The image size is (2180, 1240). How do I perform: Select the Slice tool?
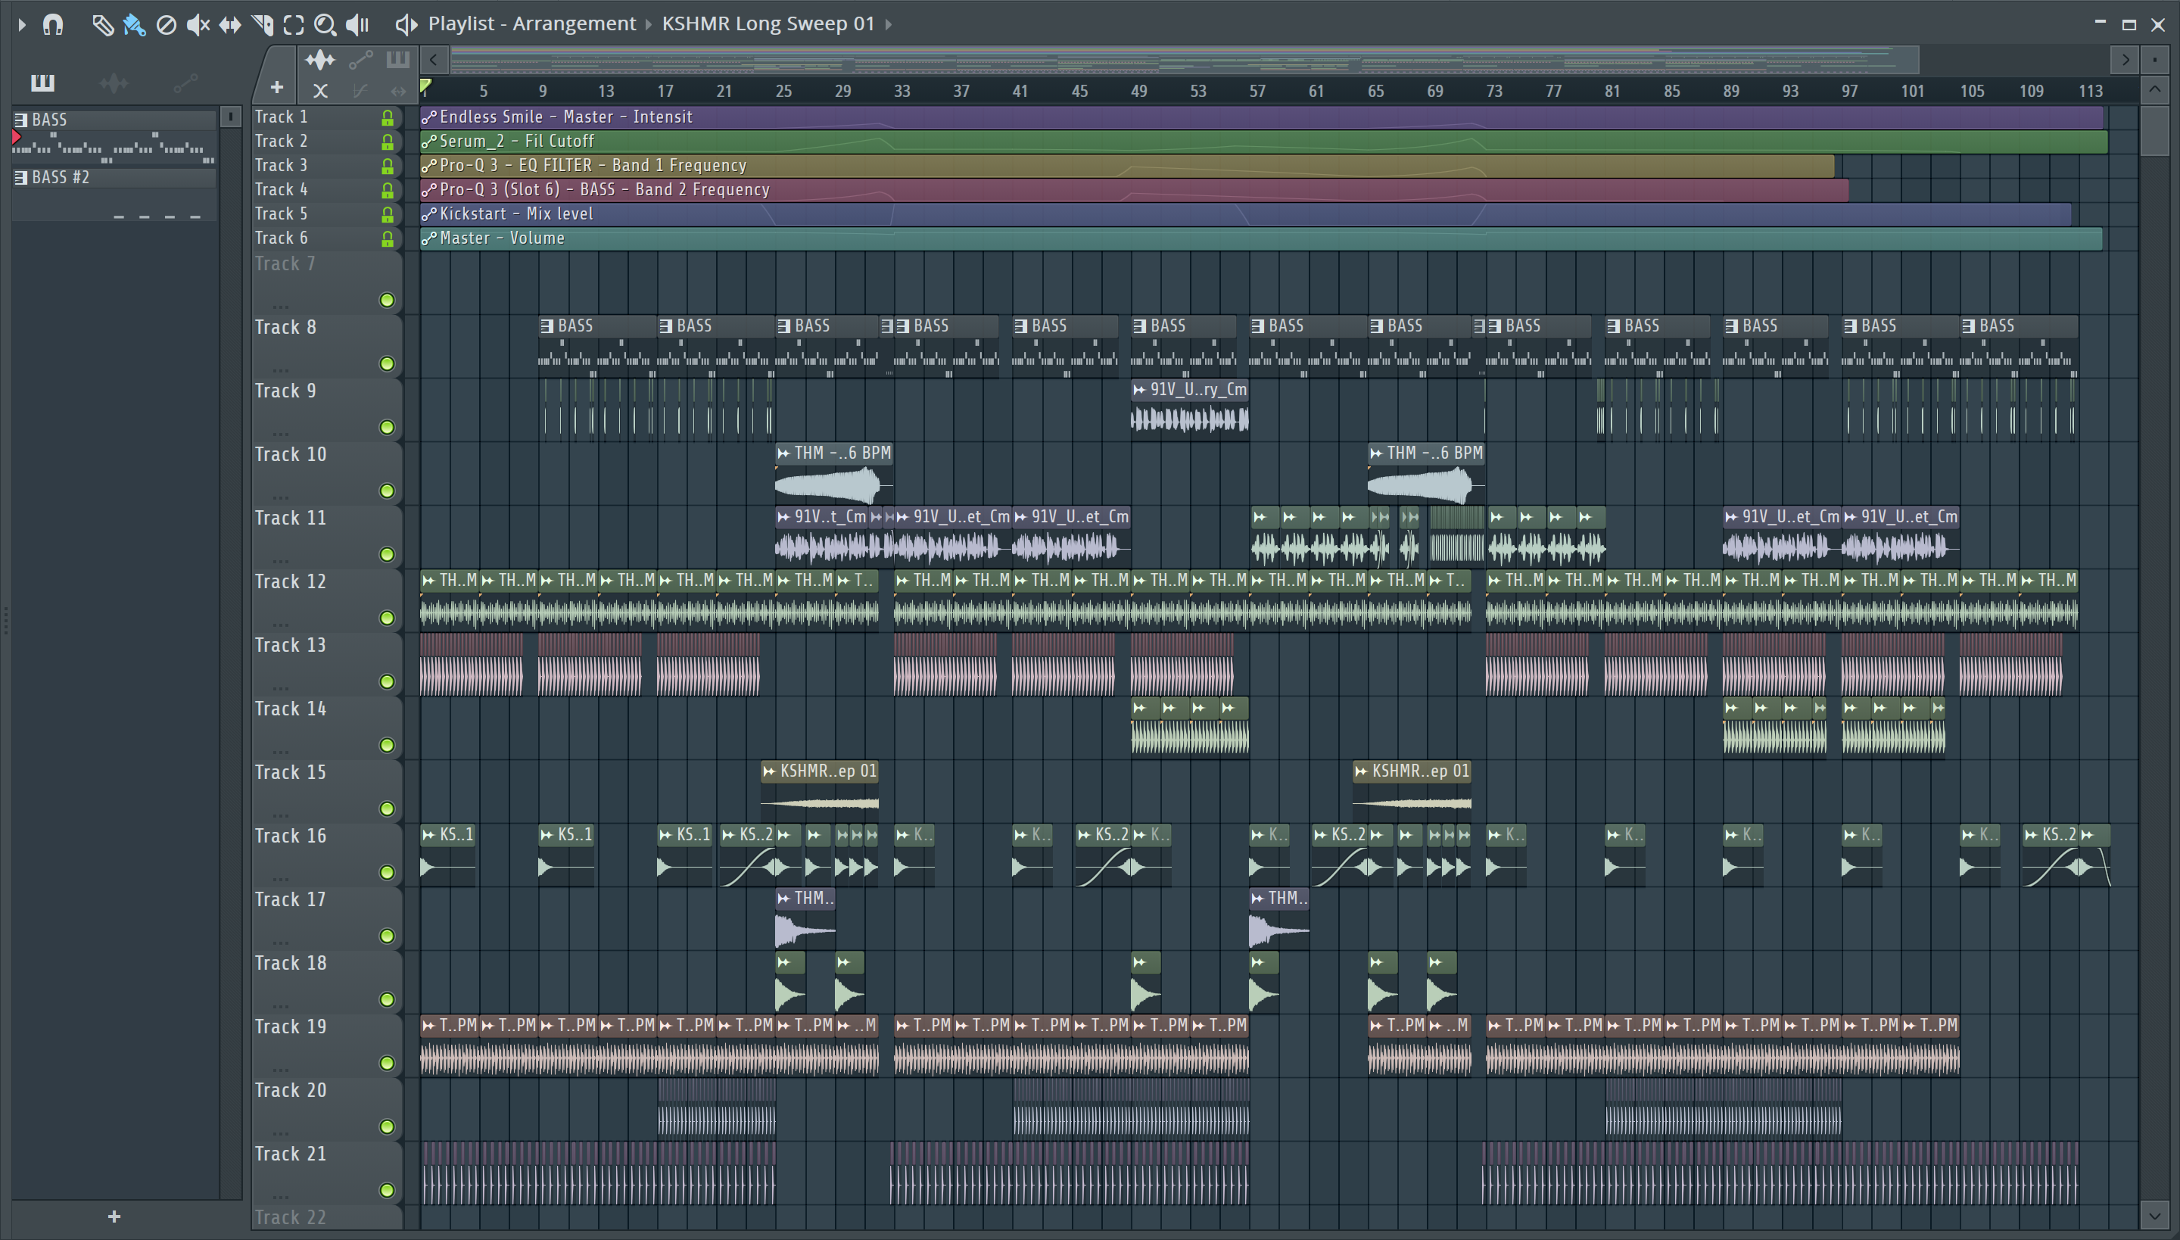click(262, 25)
